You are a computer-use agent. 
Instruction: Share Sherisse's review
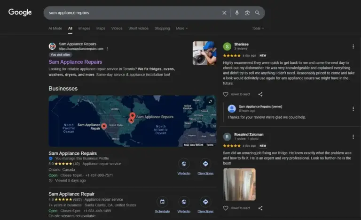coord(260,94)
